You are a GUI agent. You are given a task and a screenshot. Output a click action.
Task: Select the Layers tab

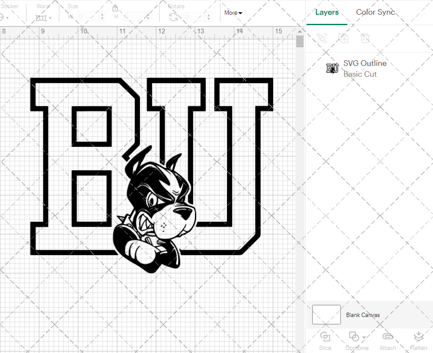click(x=327, y=12)
